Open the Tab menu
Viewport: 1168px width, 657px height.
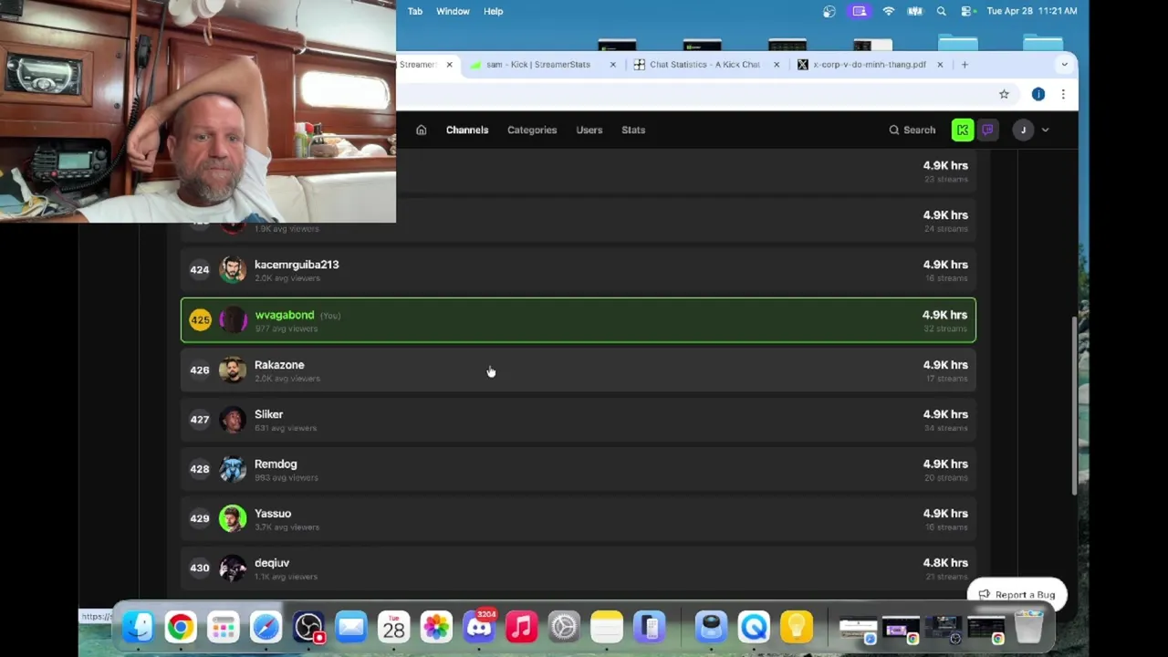(x=415, y=11)
